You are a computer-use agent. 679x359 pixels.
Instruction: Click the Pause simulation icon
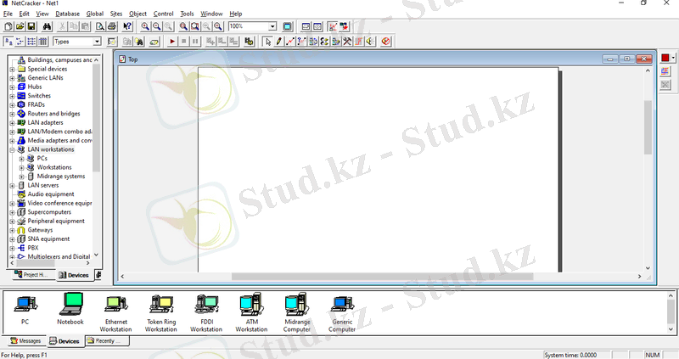tap(195, 42)
